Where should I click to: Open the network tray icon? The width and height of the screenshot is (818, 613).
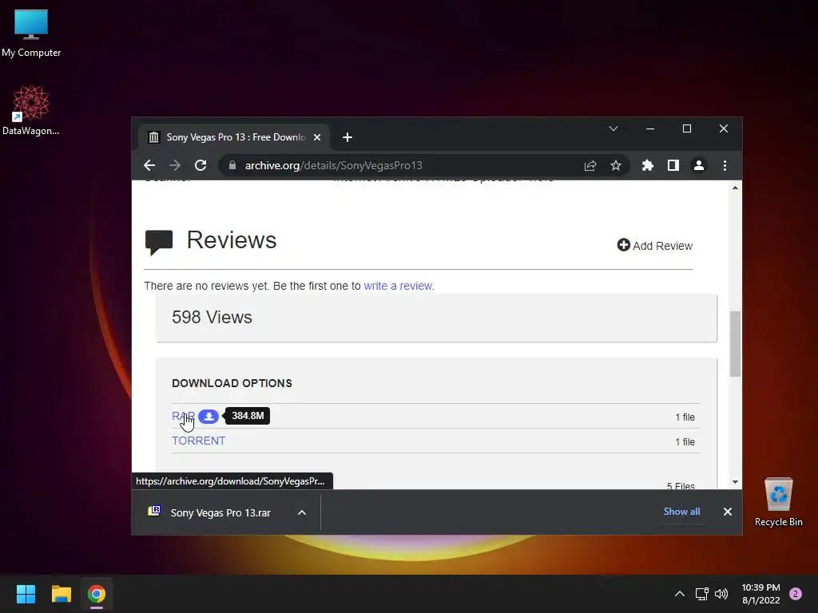tap(701, 594)
